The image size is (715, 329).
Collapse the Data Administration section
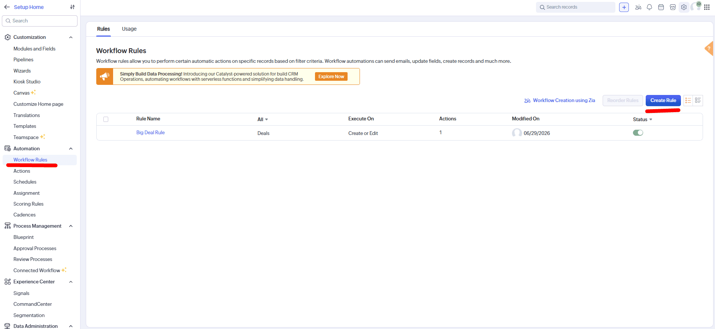[71, 326]
